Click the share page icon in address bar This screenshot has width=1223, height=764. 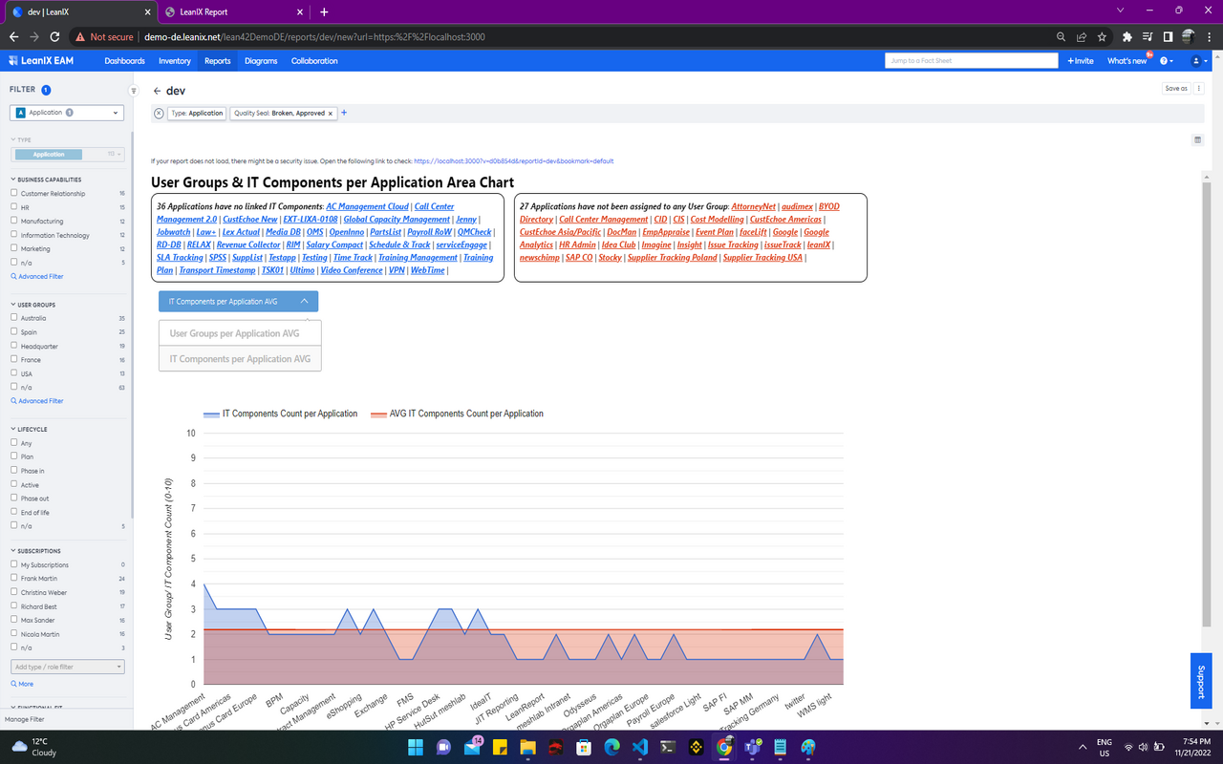point(1082,36)
